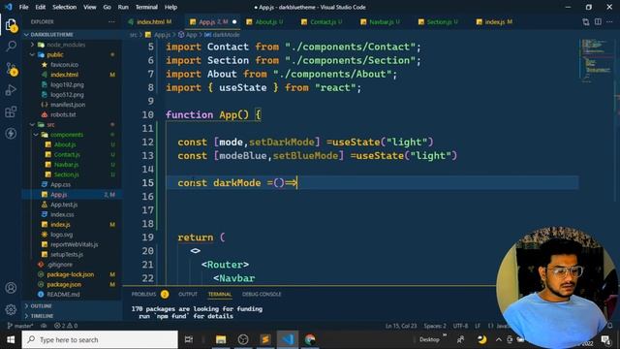Screen dimensions: 620x349
Task: Click the App breadcrumb segment
Action: coord(188,35)
